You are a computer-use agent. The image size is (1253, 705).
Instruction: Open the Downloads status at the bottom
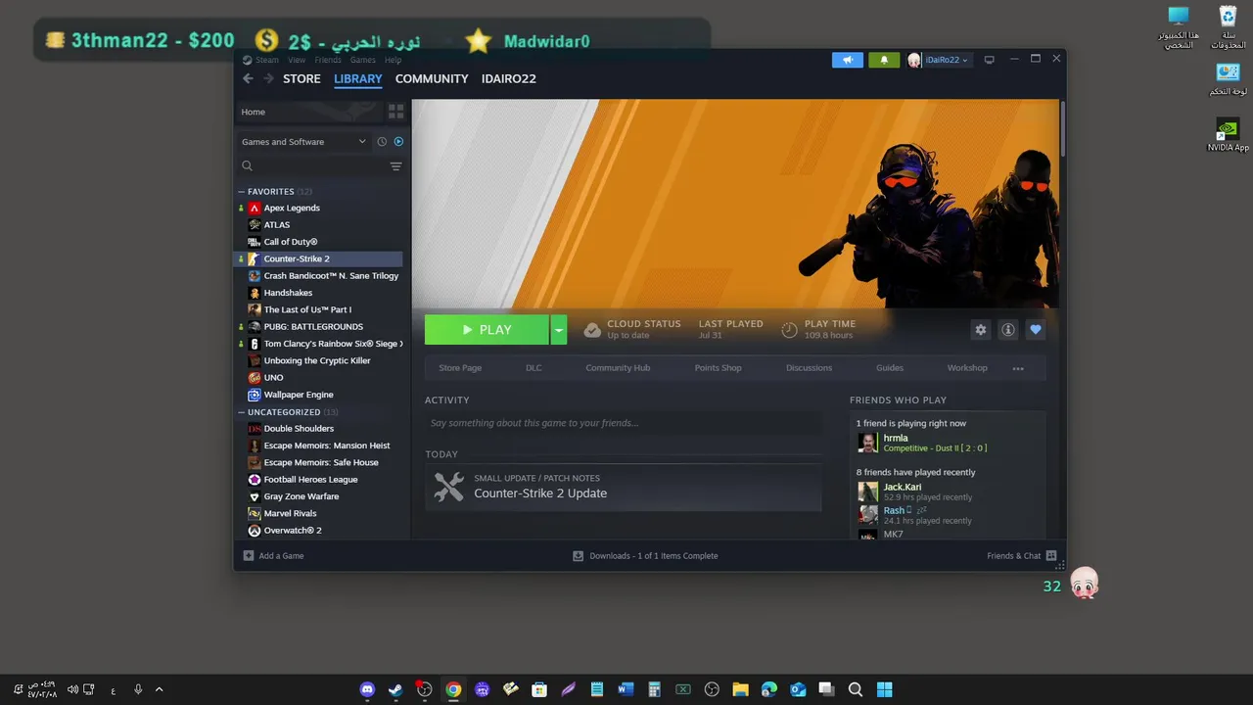(645, 556)
